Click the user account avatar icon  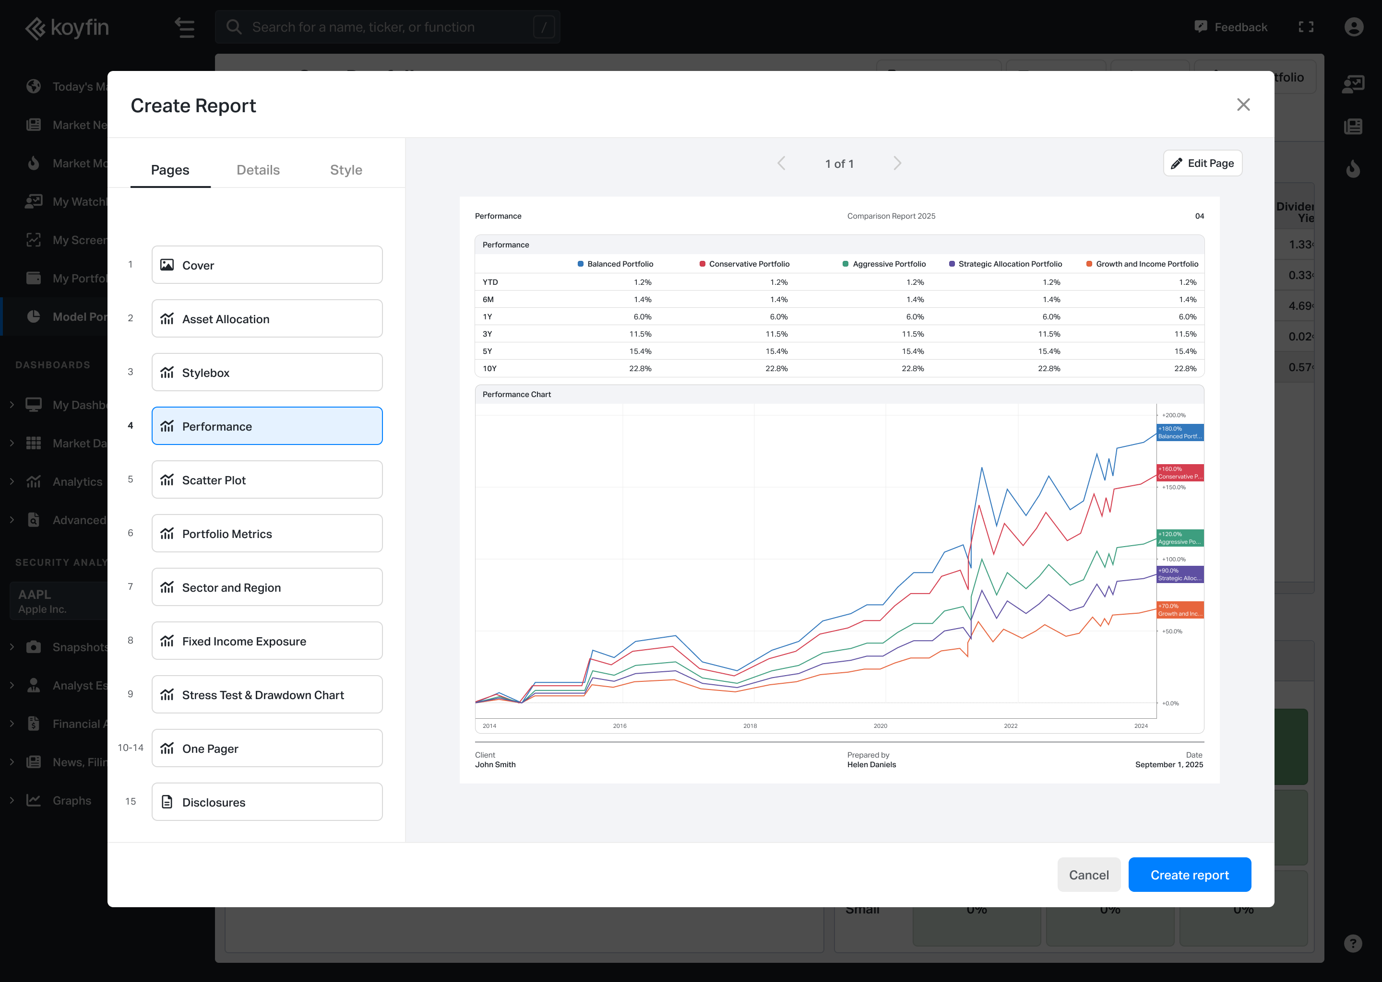1354,27
